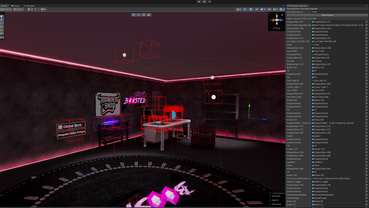Screen dimensions: 369x208
Task: Click the green Y move arrow gizmo
Action: click(249, 106)
